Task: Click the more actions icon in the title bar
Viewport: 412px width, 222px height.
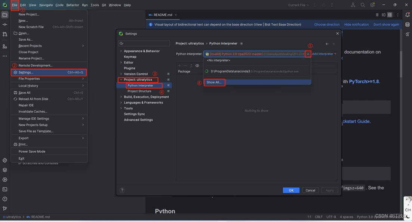Action: (332, 5)
